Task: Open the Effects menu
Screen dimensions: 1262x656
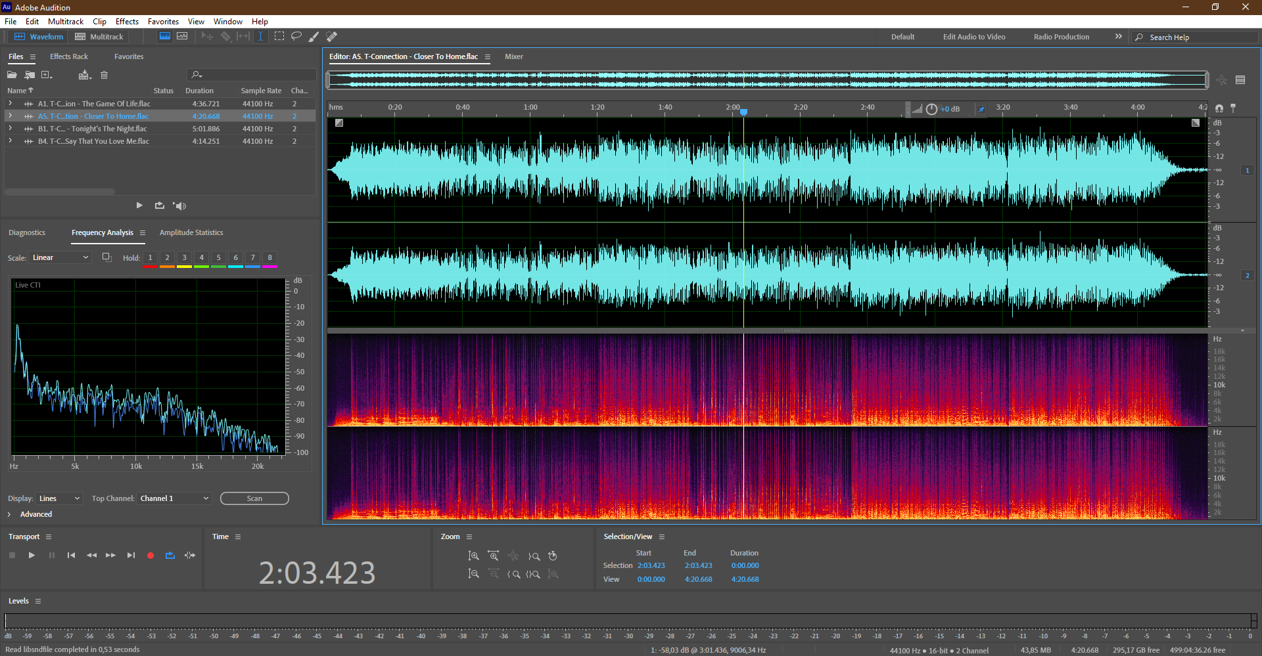Action: point(127,22)
